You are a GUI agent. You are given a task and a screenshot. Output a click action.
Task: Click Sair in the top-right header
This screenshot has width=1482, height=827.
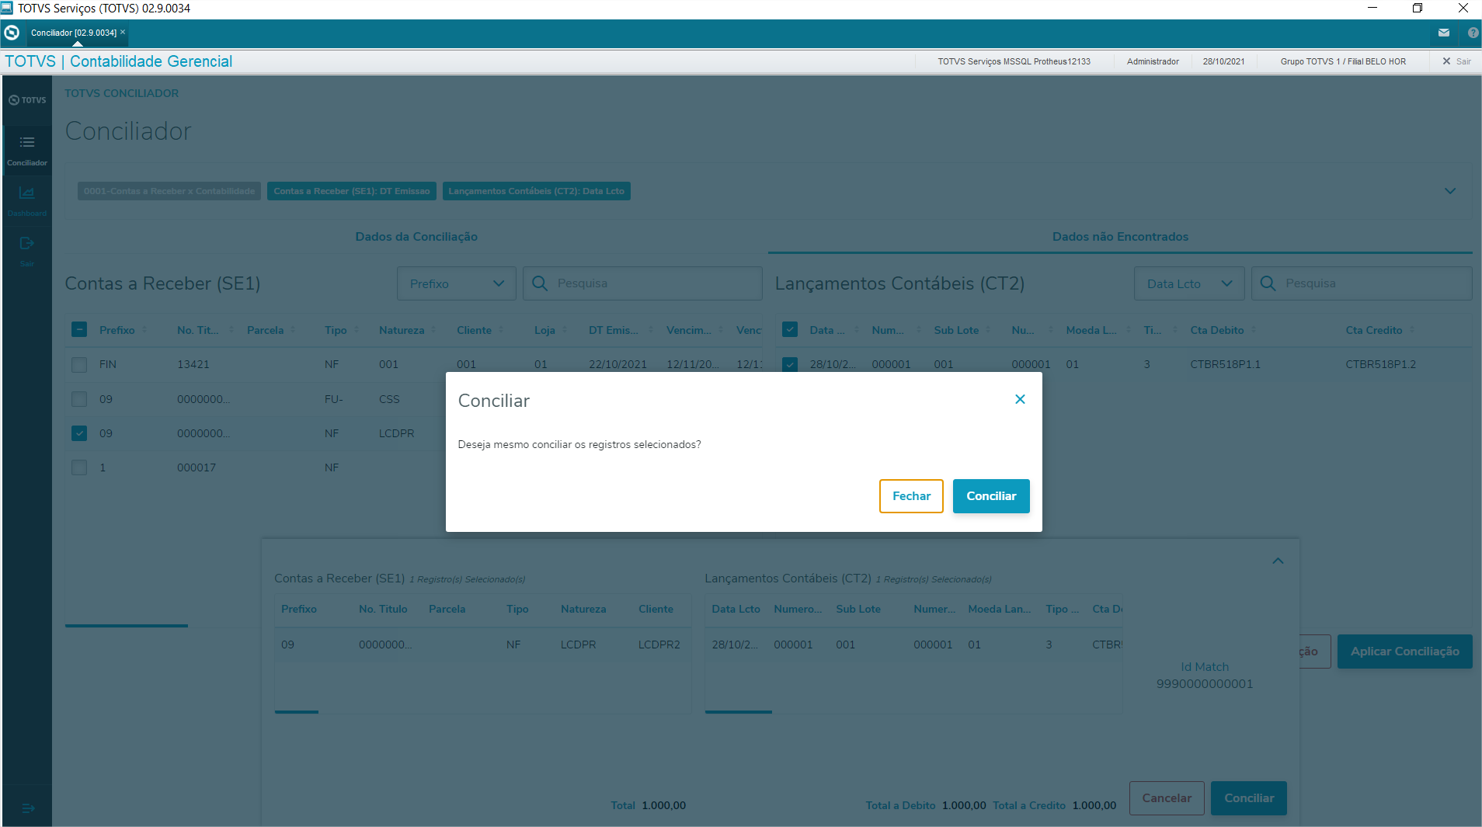tap(1456, 61)
